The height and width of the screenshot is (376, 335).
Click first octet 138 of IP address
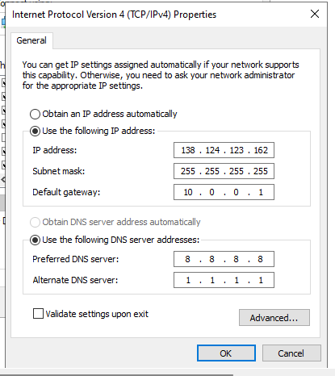188,150
